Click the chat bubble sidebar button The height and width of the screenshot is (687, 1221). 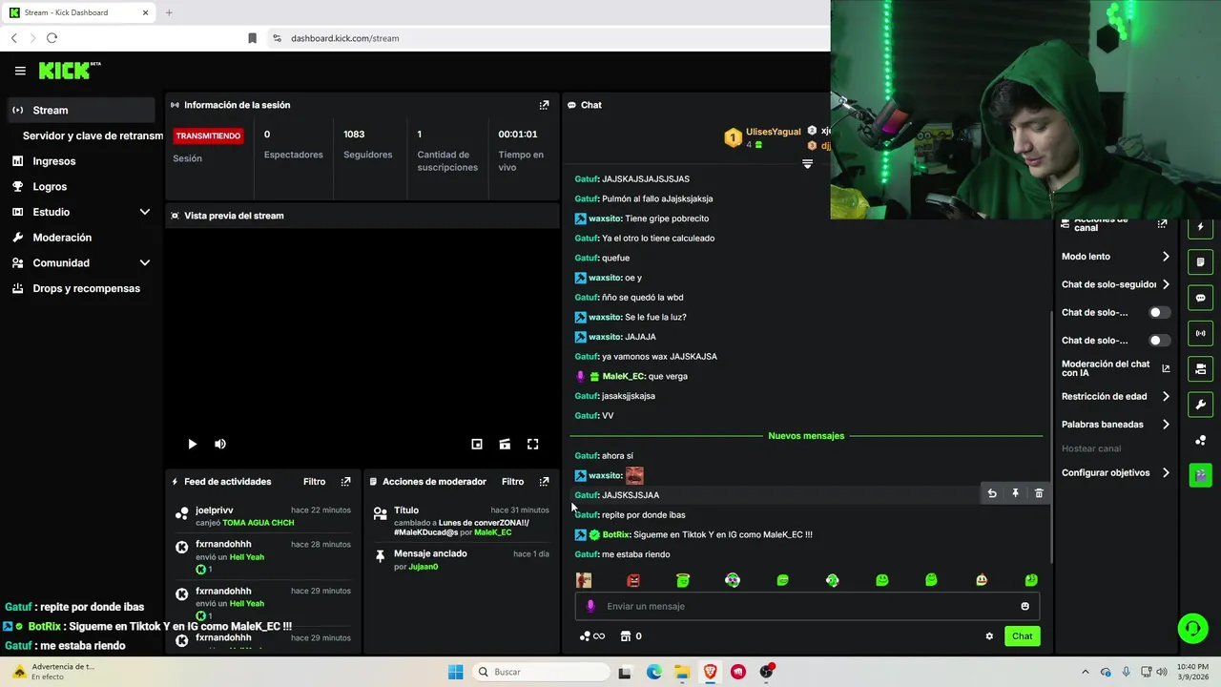tap(1201, 298)
